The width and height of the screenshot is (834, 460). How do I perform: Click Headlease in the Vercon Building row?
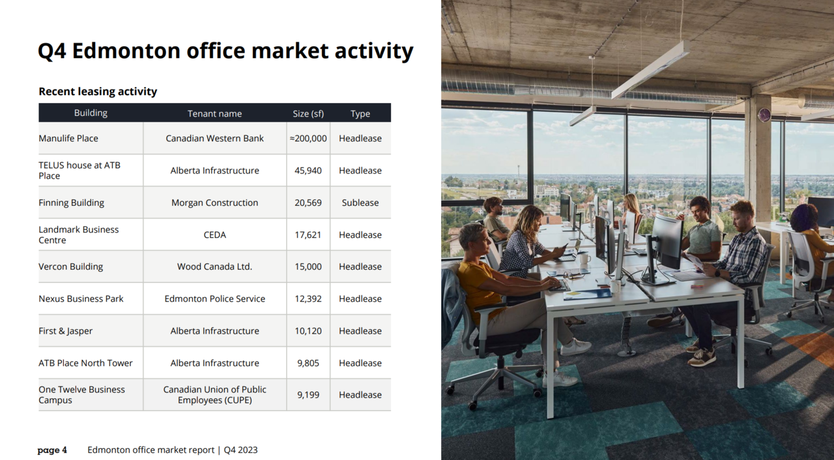click(x=360, y=266)
